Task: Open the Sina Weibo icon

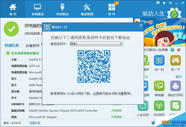Action: 179,50
